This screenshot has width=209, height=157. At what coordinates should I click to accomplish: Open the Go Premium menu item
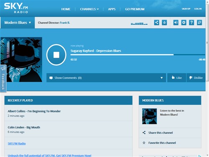click(x=135, y=9)
